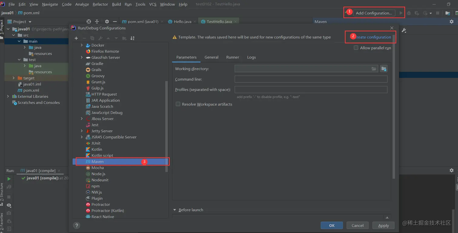
Task: Expand Jetty Server node
Action: pyautogui.click(x=81, y=131)
